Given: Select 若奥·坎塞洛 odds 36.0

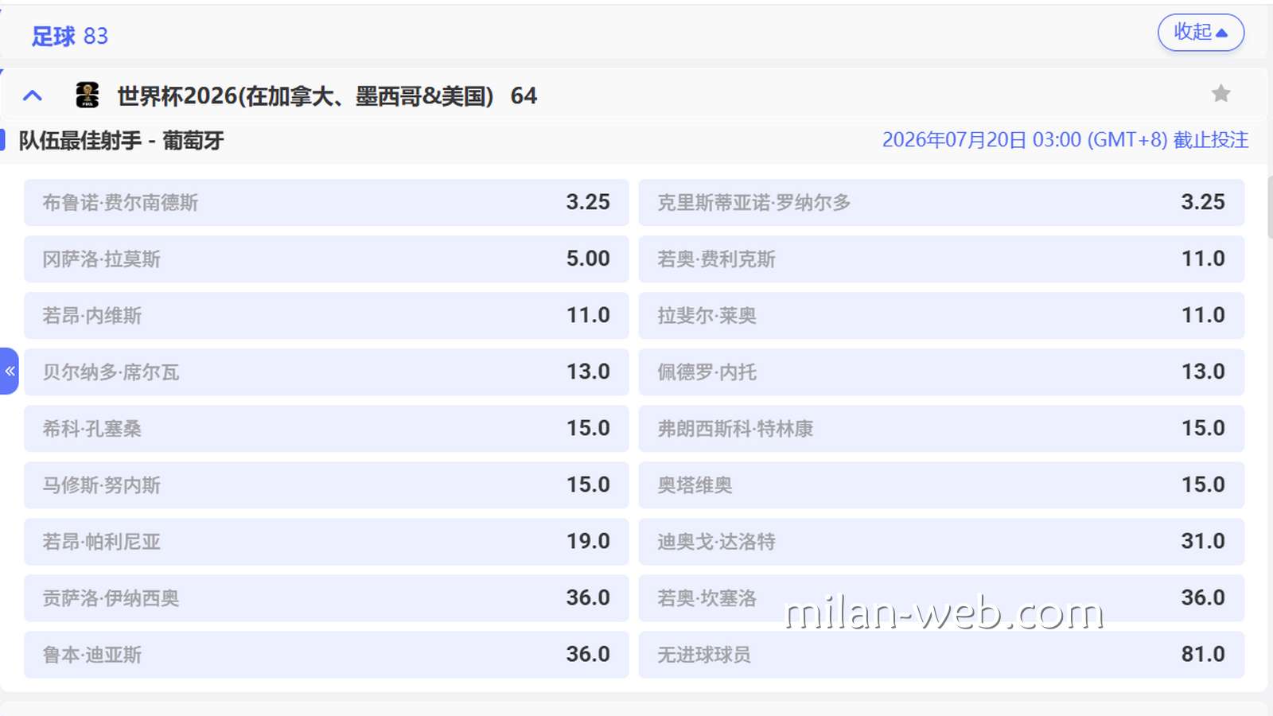Looking at the screenshot, I should (x=941, y=597).
